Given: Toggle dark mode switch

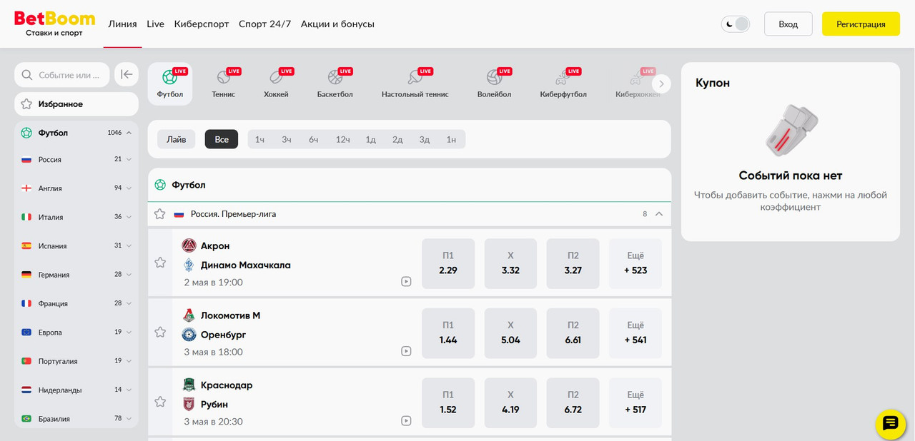Looking at the screenshot, I should pyautogui.click(x=736, y=24).
